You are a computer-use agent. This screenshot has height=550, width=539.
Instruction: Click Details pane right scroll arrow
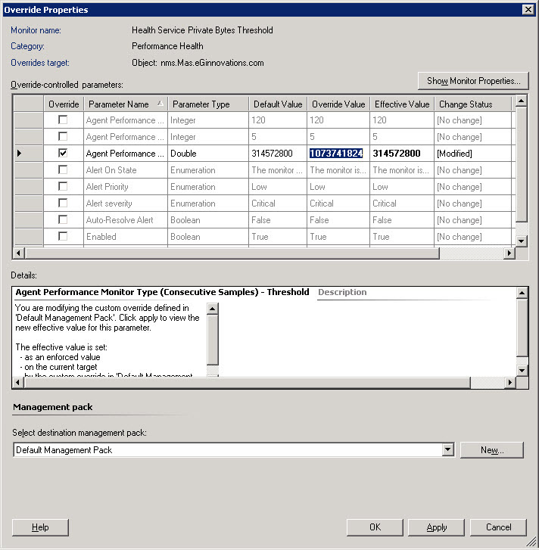coord(510,382)
